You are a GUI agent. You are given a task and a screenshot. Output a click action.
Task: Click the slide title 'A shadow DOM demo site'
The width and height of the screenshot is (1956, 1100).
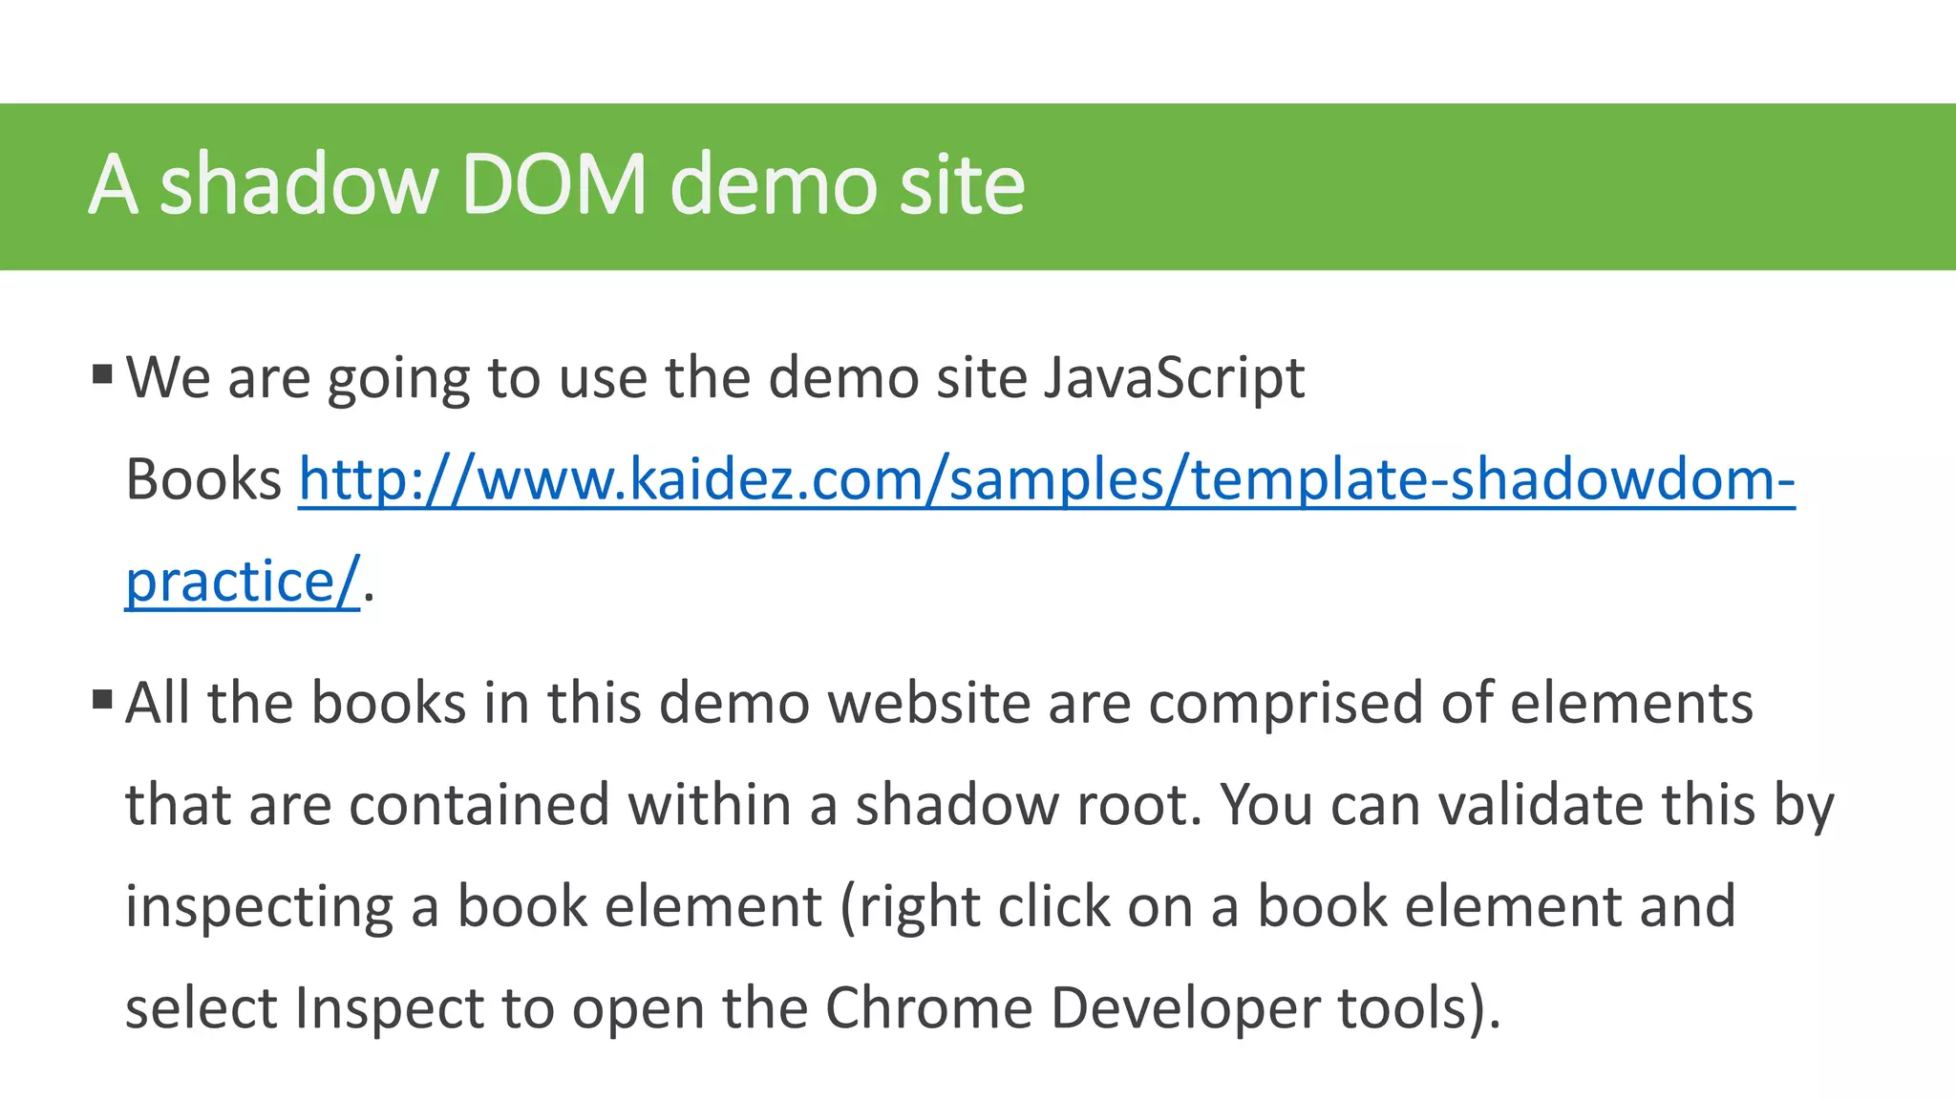point(557,184)
